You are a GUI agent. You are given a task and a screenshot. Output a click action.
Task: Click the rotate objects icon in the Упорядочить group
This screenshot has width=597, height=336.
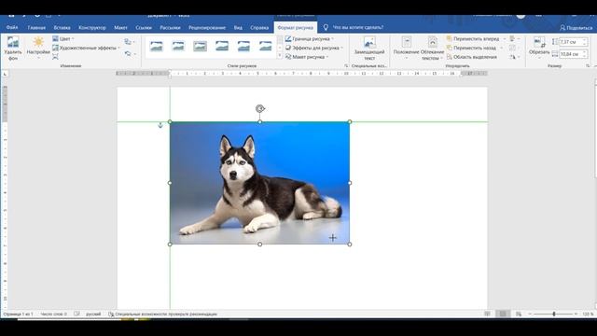[x=514, y=57]
